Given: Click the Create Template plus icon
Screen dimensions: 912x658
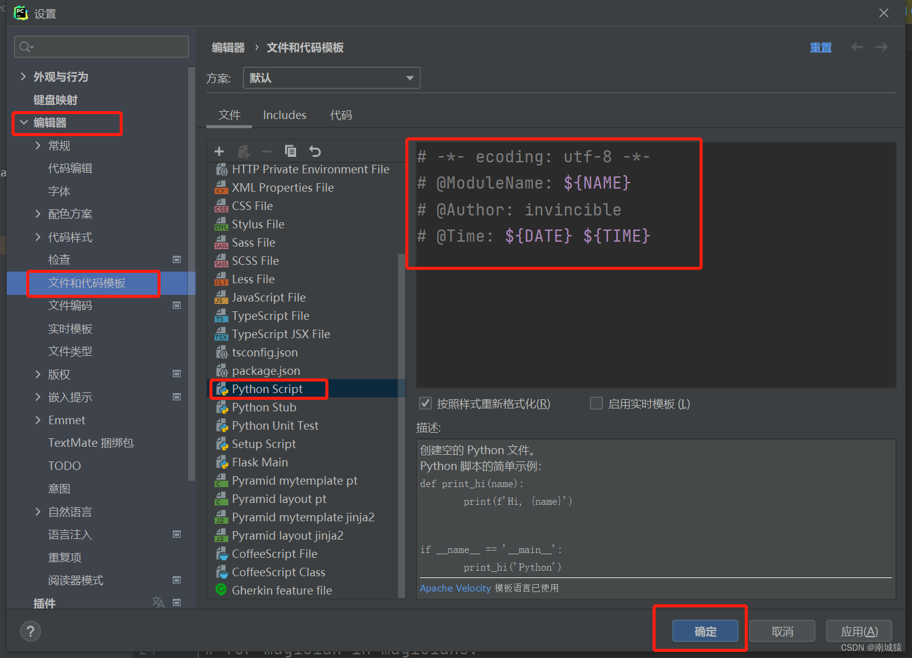Looking at the screenshot, I should click(220, 151).
